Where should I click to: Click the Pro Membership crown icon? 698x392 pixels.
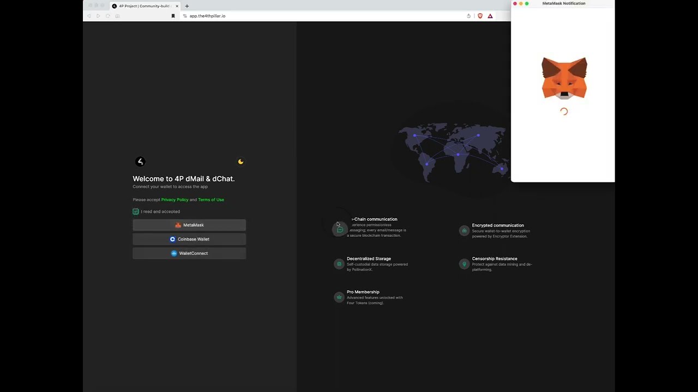pos(339,297)
